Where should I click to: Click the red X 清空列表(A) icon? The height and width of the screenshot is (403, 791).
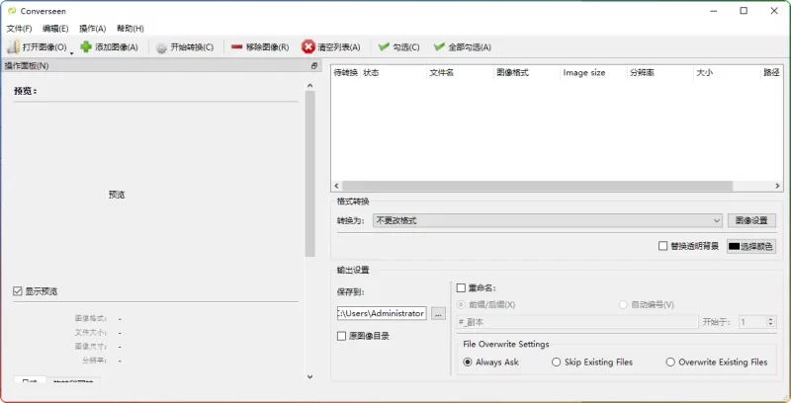click(308, 46)
